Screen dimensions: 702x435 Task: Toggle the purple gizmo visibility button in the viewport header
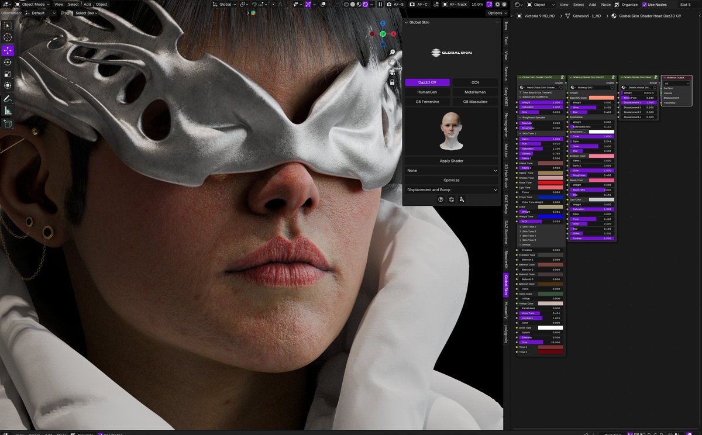[x=308, y=4]
